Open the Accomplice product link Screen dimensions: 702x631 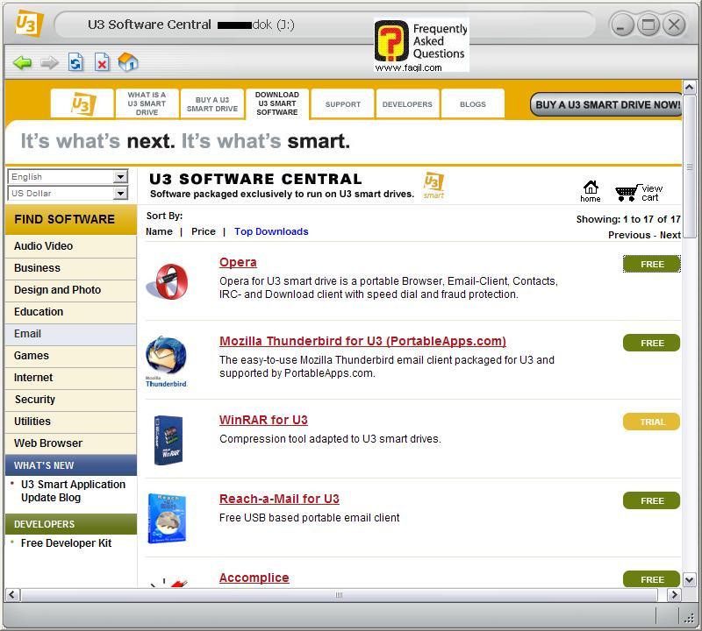tap(254, 578)
